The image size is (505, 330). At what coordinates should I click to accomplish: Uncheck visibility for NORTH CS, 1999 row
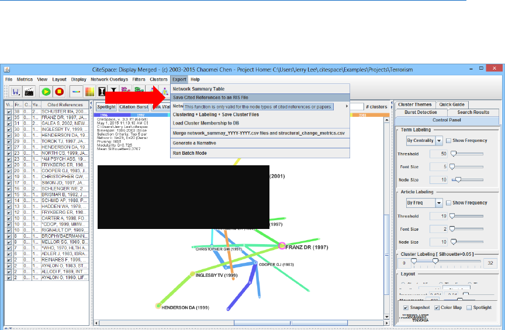coord(9,153)
